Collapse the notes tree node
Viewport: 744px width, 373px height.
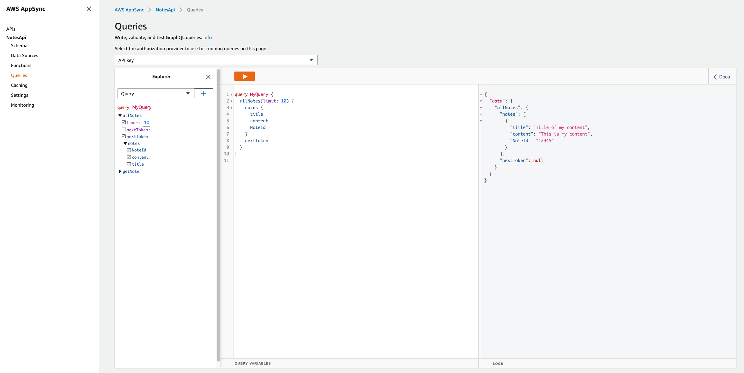[x=125, y=143]
